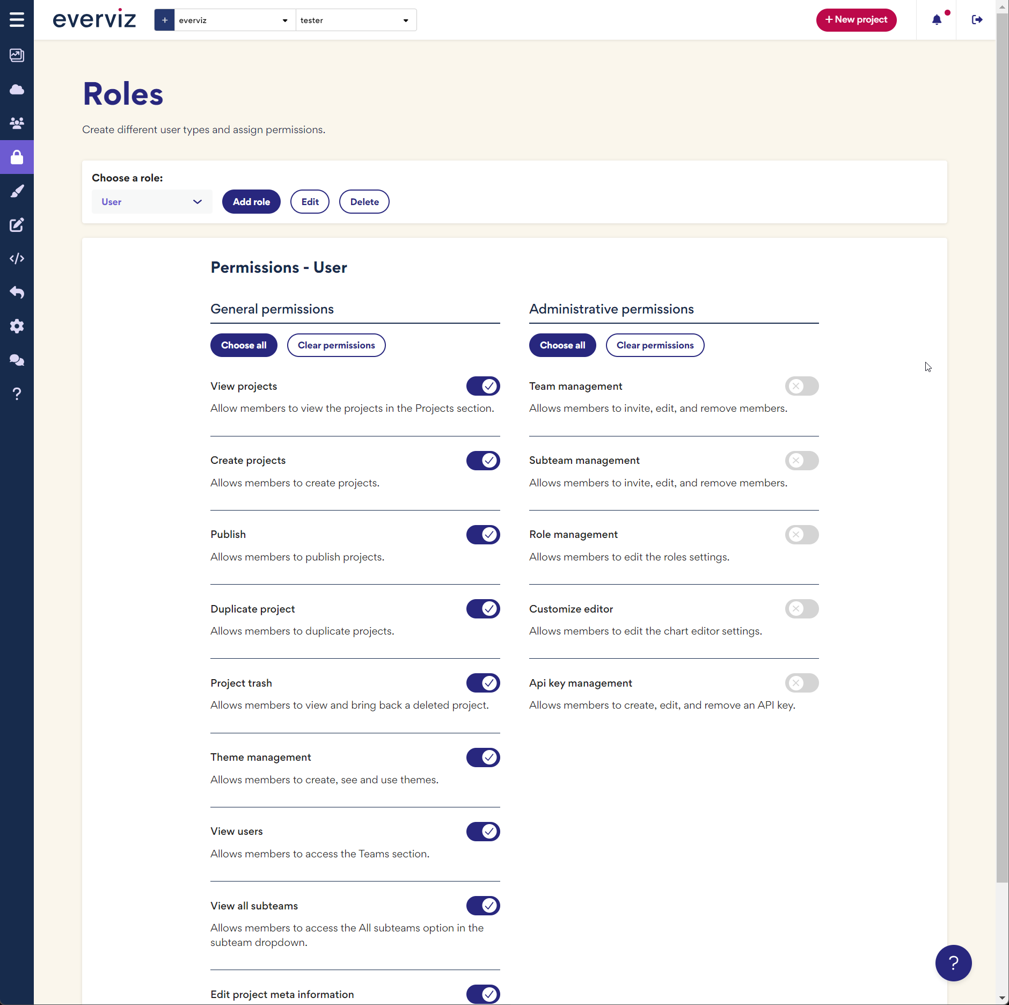Enable the Api key management toggle
1009x1005 pixels.
(x=802, y=683)
